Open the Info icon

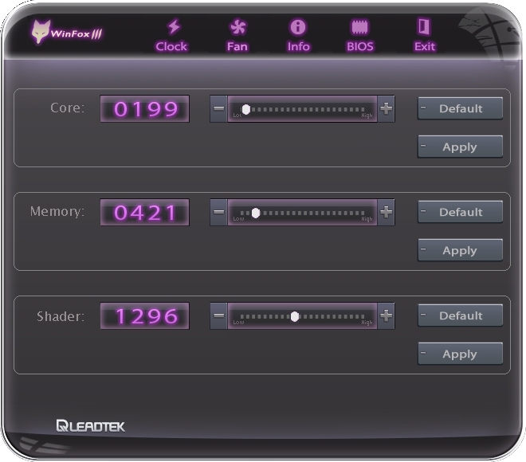(x=298, y=27)
